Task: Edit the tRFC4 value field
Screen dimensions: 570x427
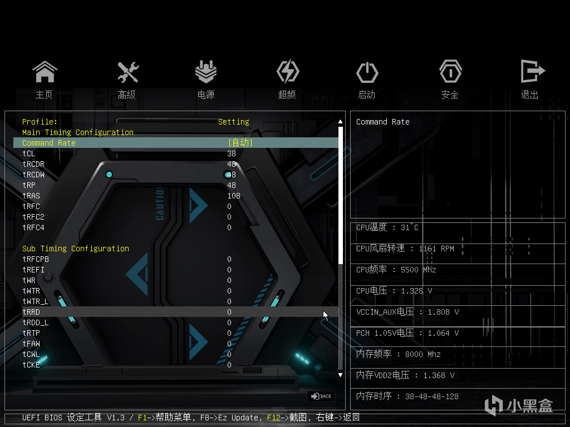Action: click(229, 227)
